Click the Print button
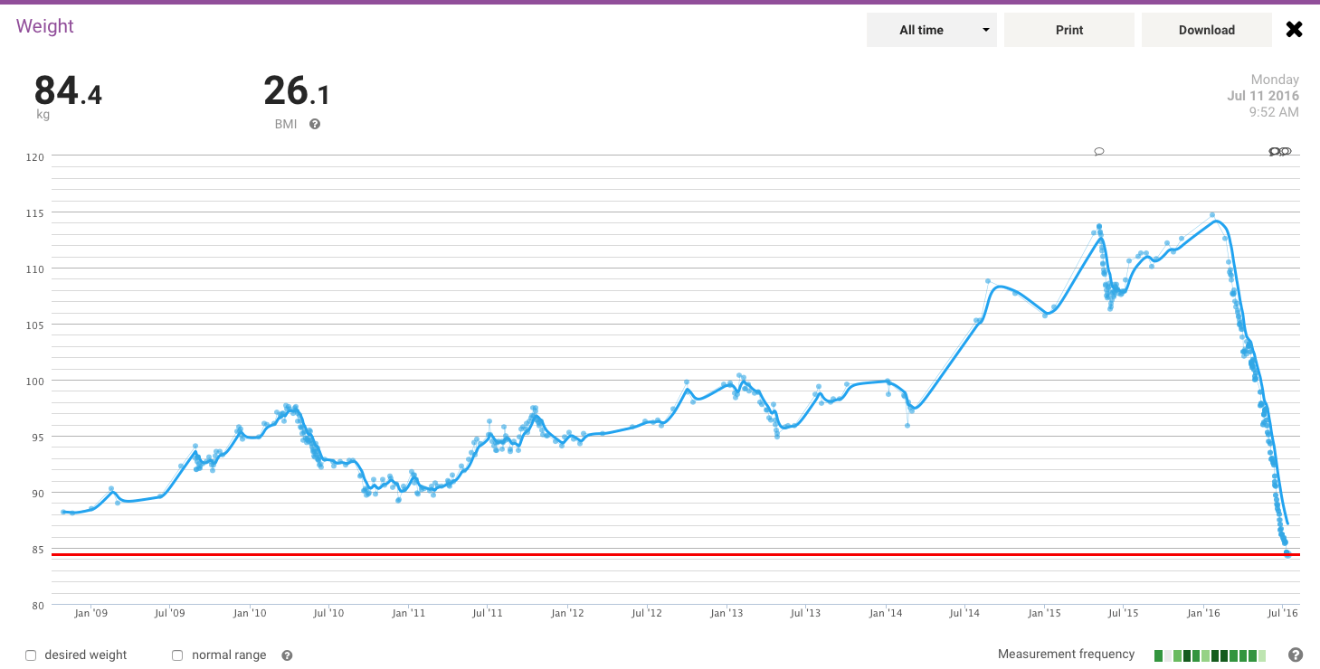The width and height of the screenshot is (1320, 669). pyautogui.click(x=1069, y=30)
